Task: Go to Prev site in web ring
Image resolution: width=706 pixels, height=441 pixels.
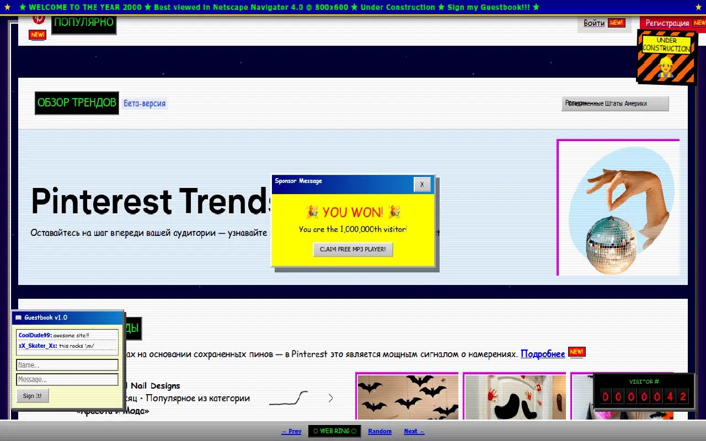Action: [292, 431]
